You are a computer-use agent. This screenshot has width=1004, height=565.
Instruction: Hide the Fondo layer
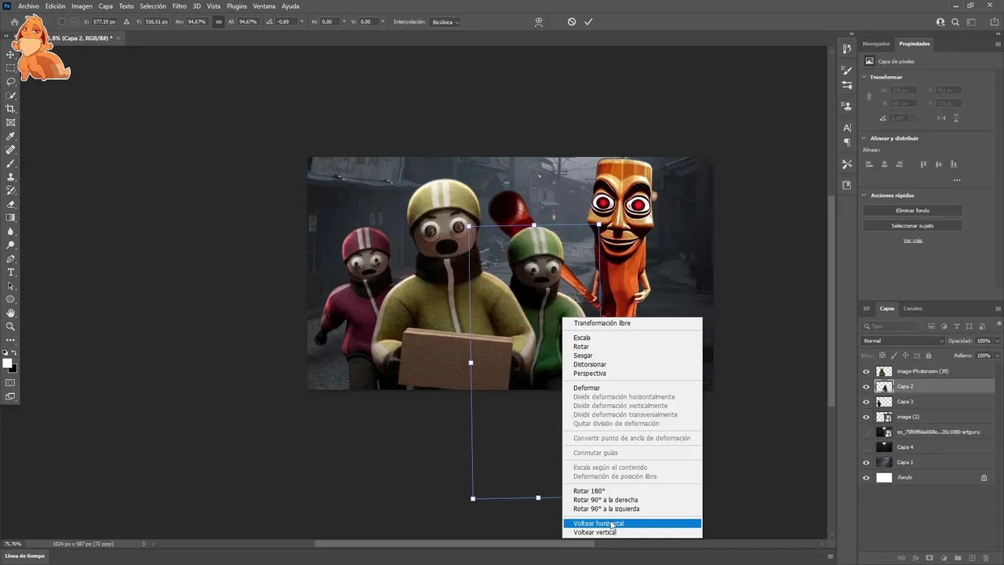866,478
